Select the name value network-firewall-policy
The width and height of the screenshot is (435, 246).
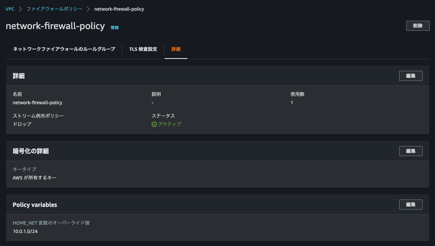[x=37, y=103]
